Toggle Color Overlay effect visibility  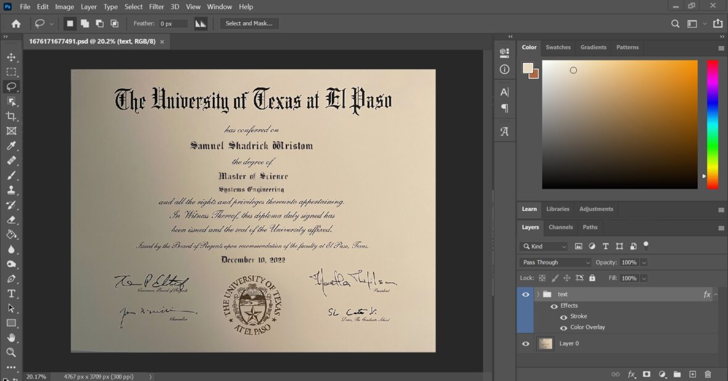564,328
